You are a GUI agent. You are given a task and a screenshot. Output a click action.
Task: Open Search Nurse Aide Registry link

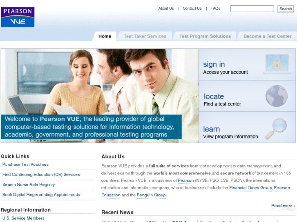coord(29,185)
